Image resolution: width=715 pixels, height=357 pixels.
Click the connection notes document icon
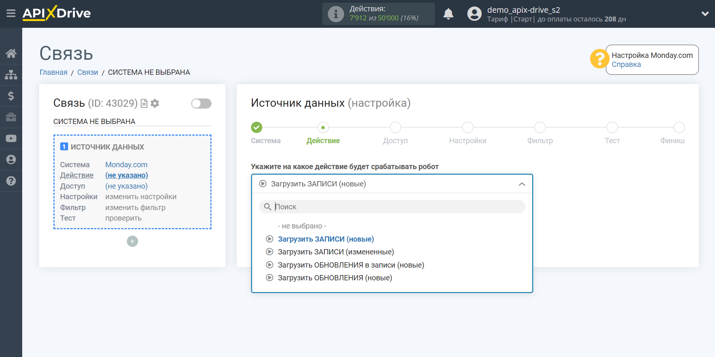tap(144, 103)
